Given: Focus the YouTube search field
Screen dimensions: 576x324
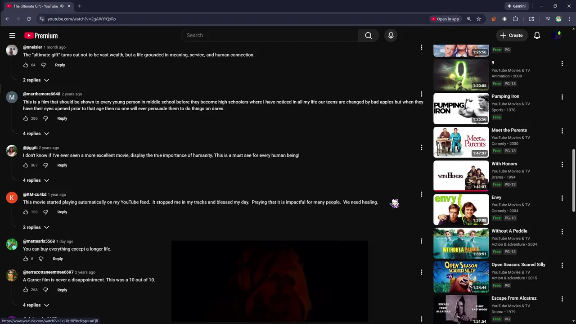Looking at the screenshot, I should click(x=270, y=36).
